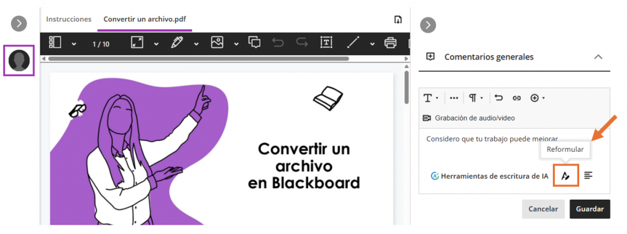Undo the last annotation
The width and height of the screenshot is (627, 234).
(277, 42)
